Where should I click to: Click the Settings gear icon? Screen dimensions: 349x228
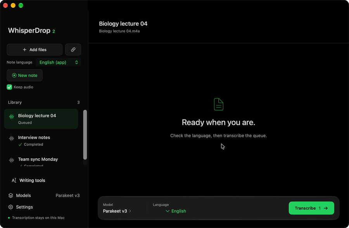11,207
